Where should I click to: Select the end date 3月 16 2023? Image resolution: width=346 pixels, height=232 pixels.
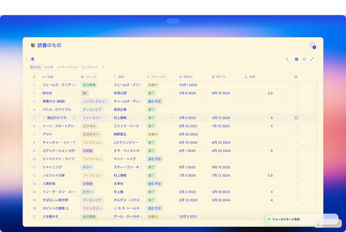click(x=221, y=192)
